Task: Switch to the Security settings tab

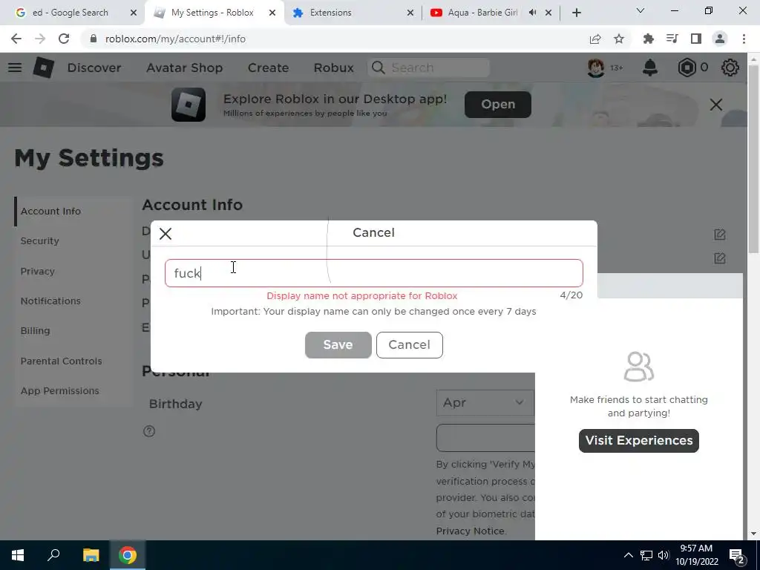Action: (40, 241)
